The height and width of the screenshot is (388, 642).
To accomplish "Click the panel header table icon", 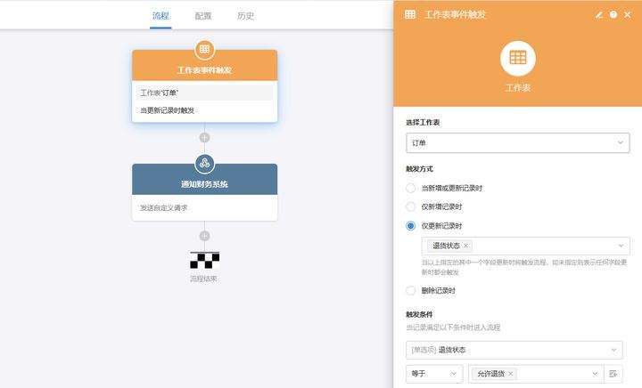I will (x=410, y=15).
